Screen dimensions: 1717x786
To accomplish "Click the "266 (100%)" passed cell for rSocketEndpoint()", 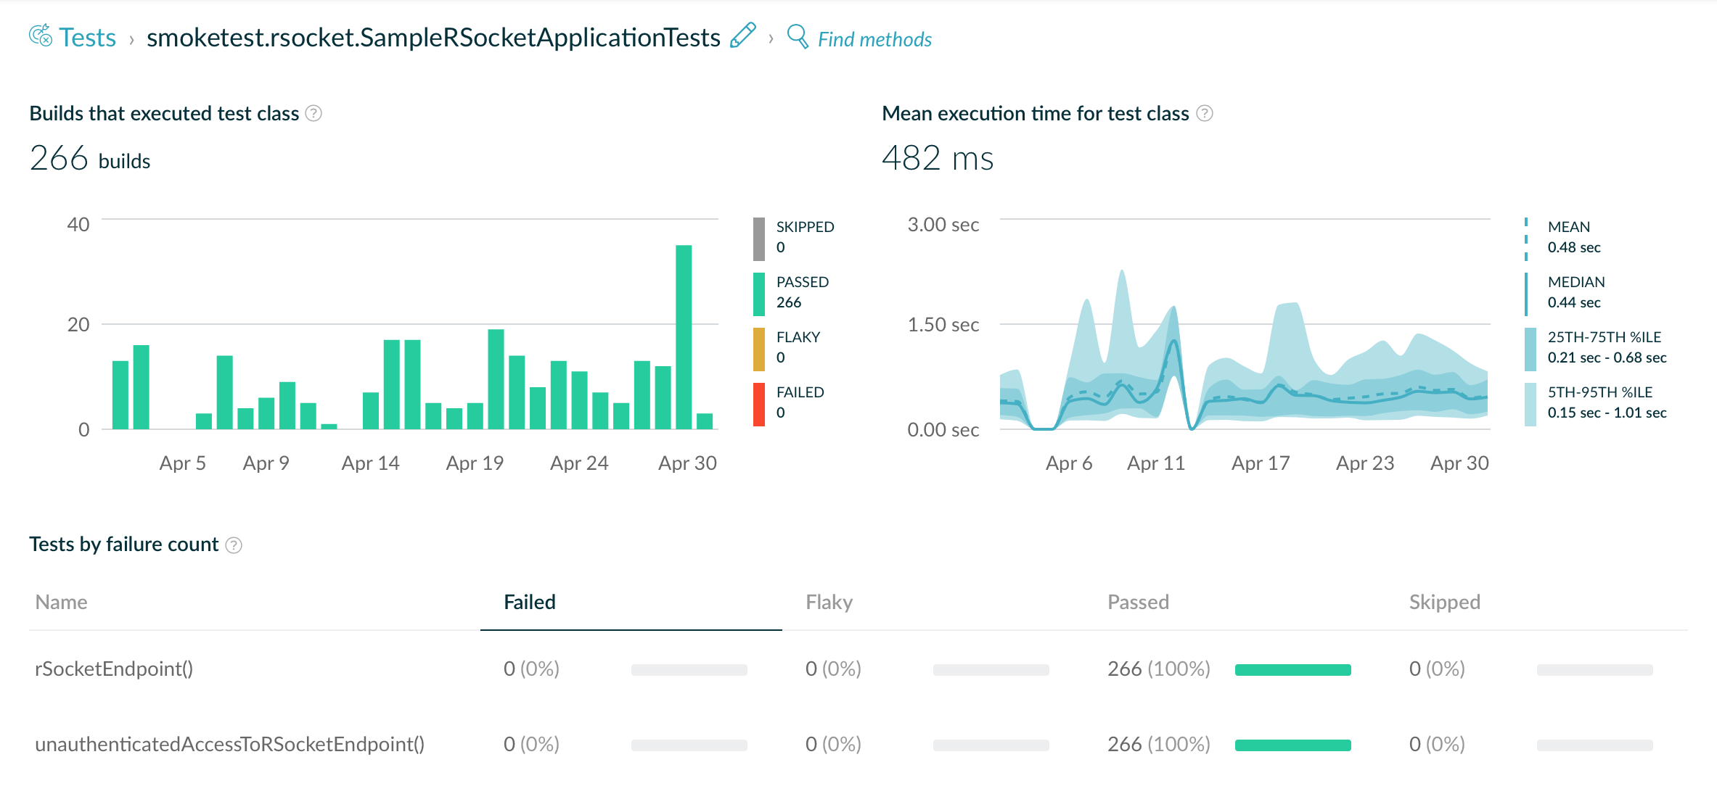I will point(1159,669).
